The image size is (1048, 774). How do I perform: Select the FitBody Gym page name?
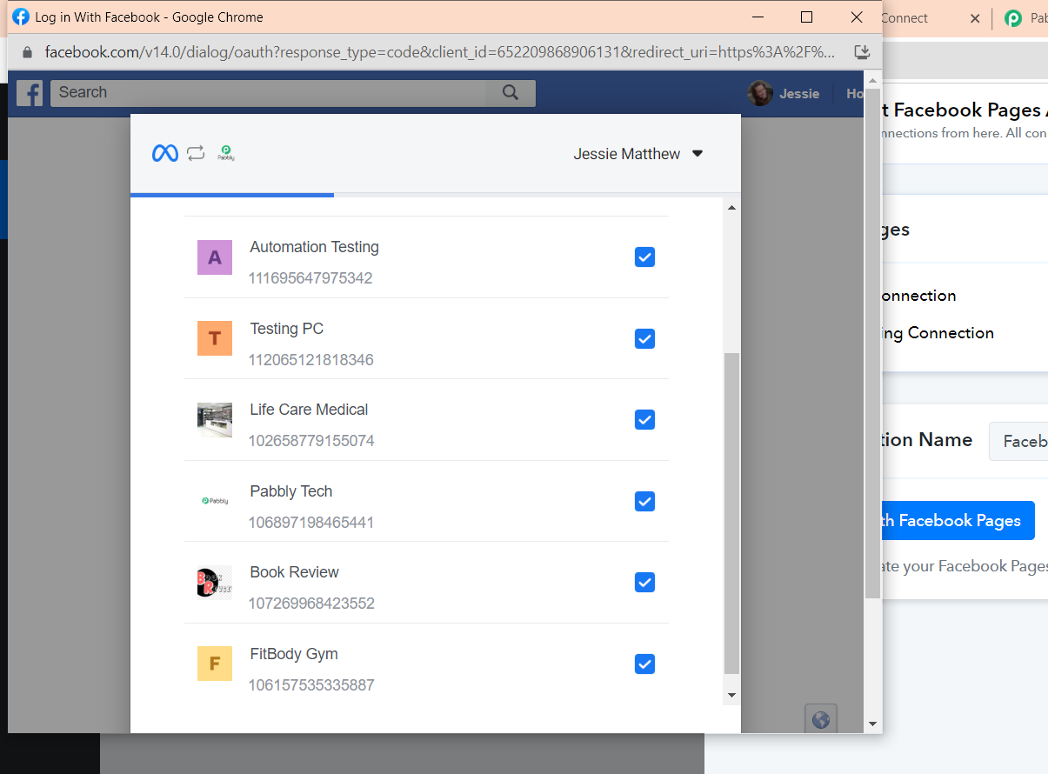pyautogui.click(x=293, y=654)
